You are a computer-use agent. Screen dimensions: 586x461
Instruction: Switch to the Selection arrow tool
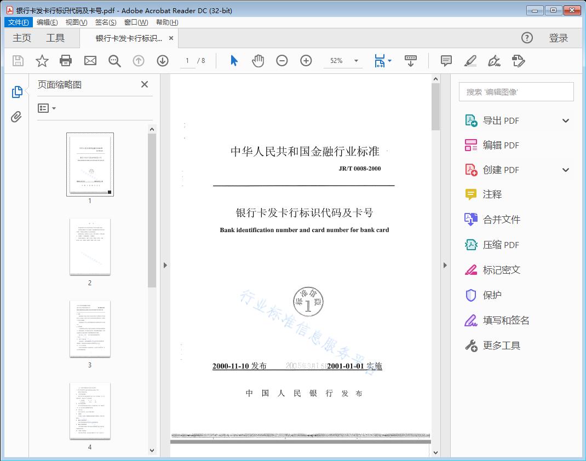[x=233, y=61]
